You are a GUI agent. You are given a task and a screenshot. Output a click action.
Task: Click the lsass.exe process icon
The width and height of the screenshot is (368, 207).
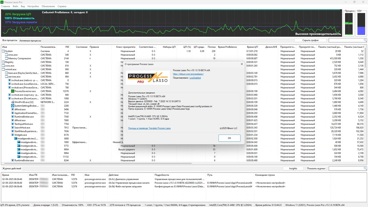(x=6, y=73)
